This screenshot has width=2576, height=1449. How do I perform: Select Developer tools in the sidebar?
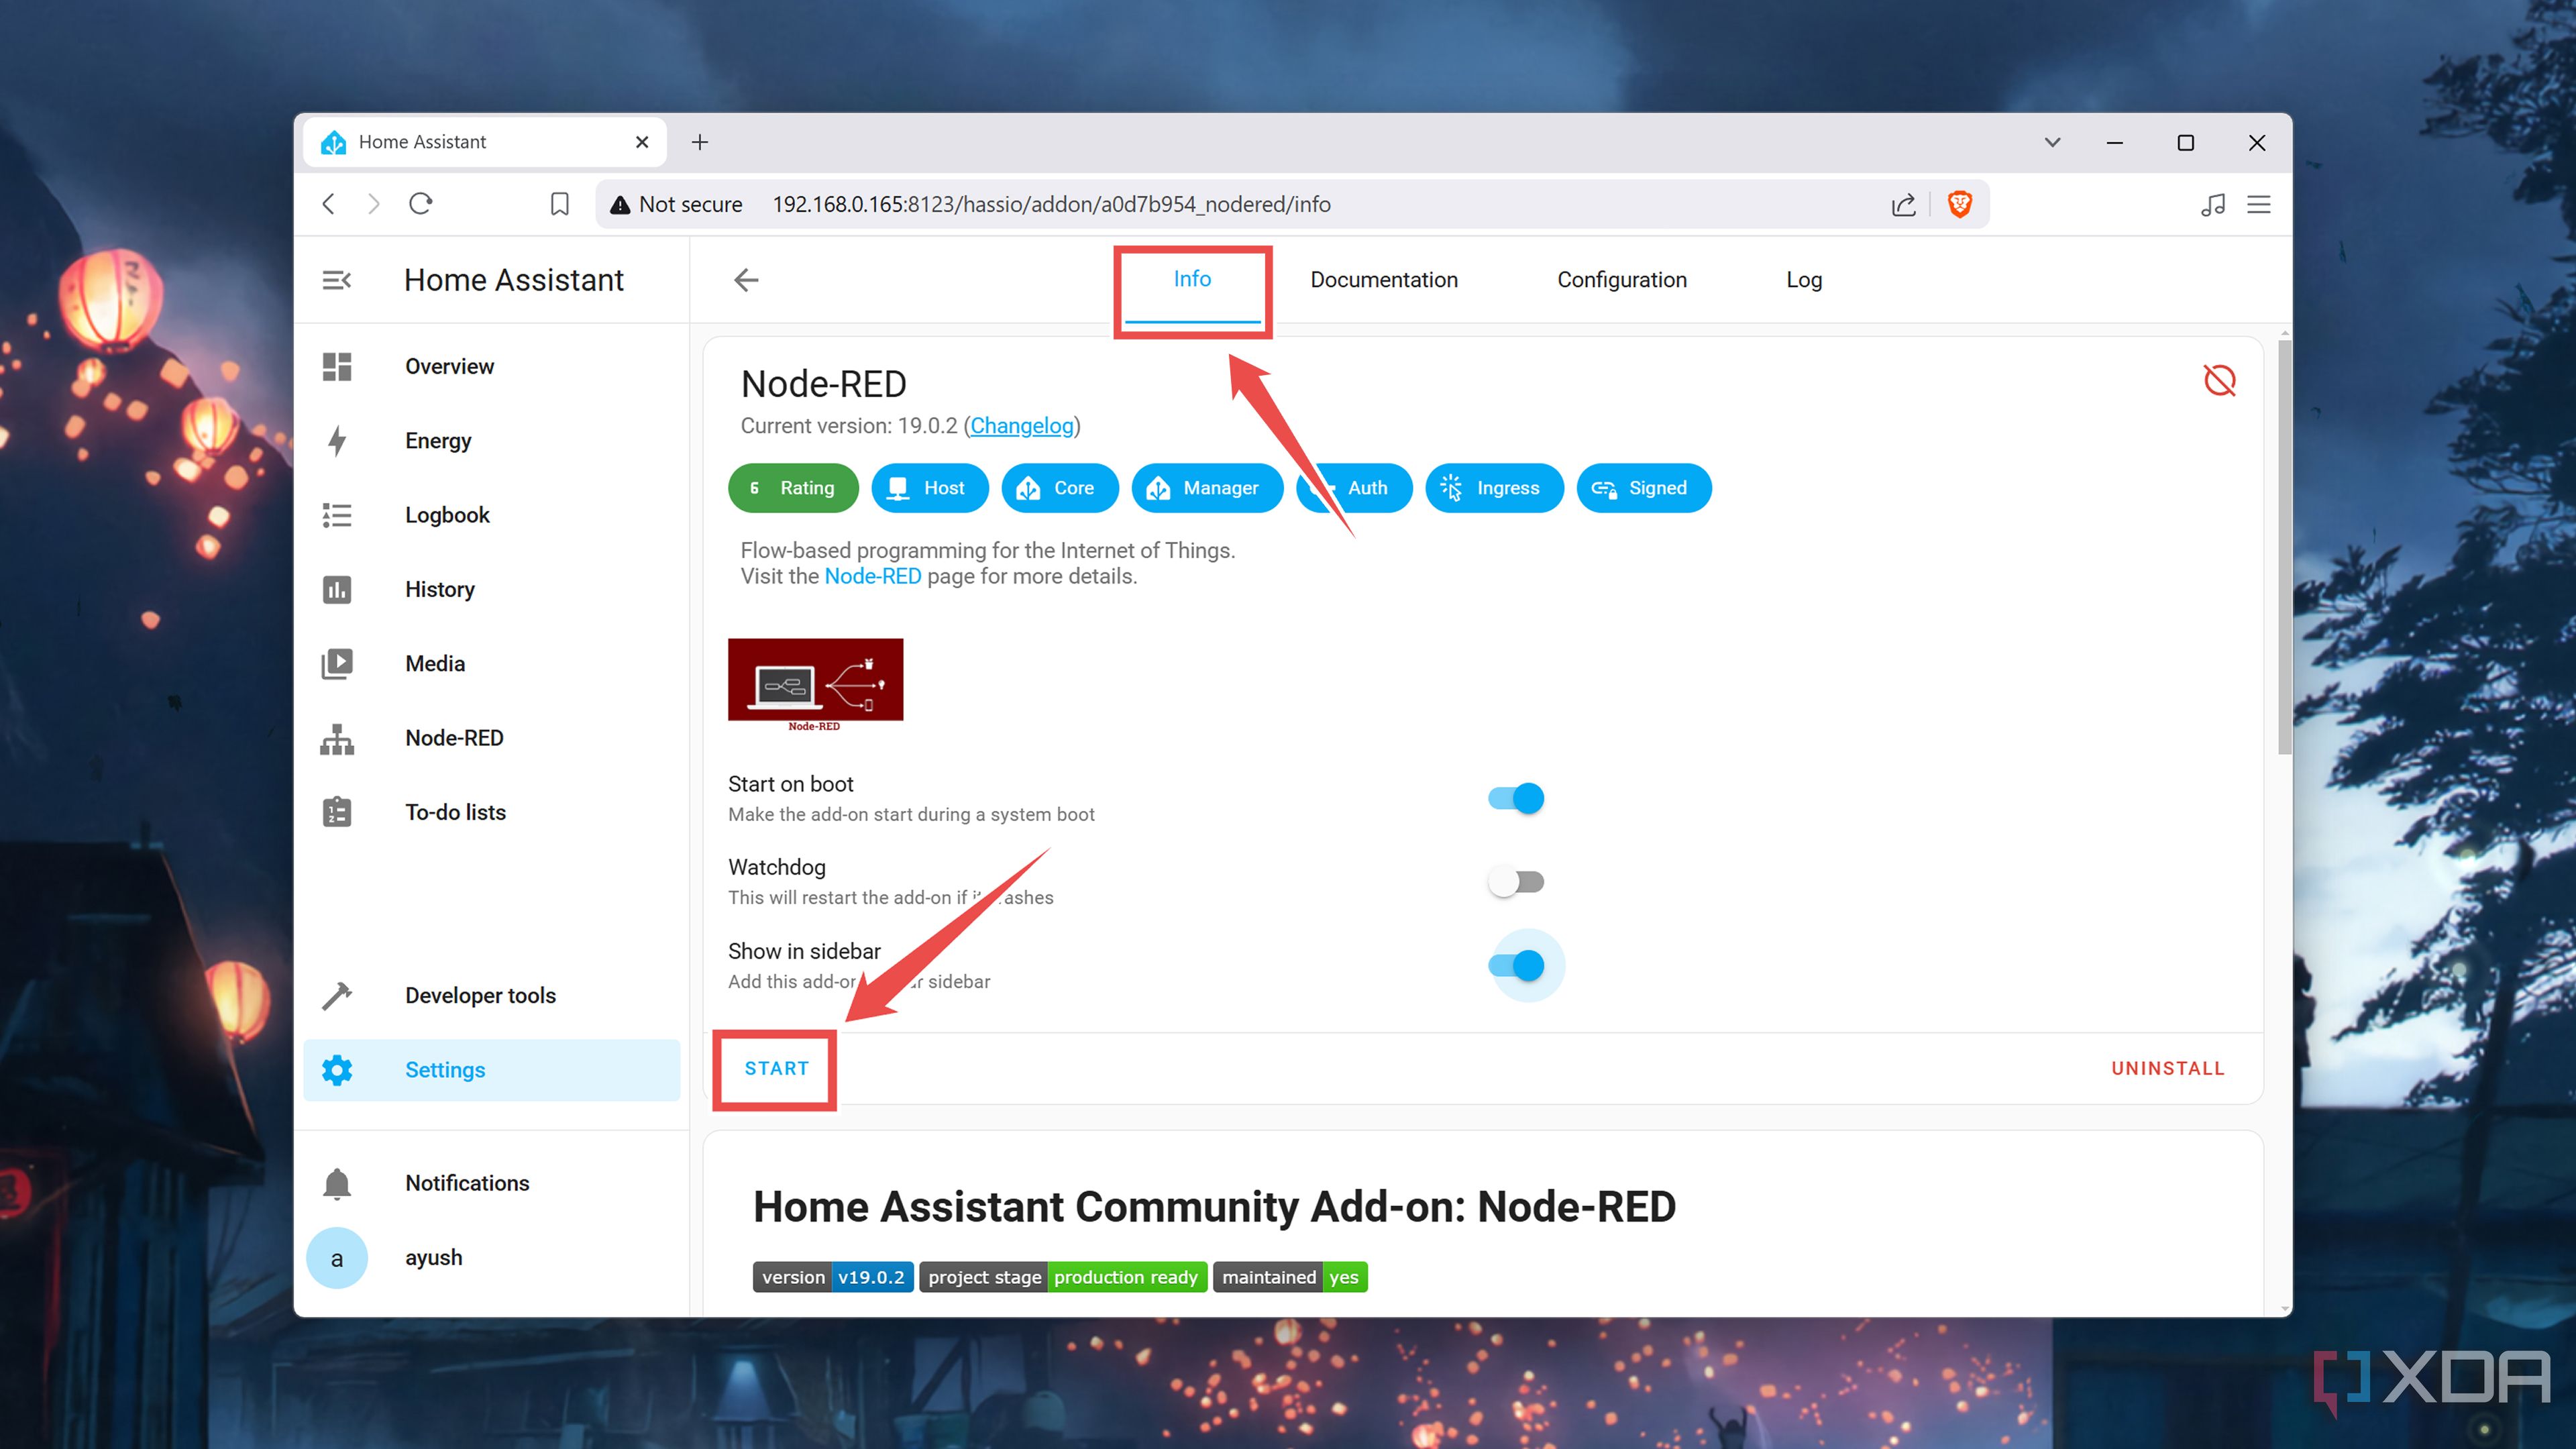pyautogui.click(x=480, y=994)
